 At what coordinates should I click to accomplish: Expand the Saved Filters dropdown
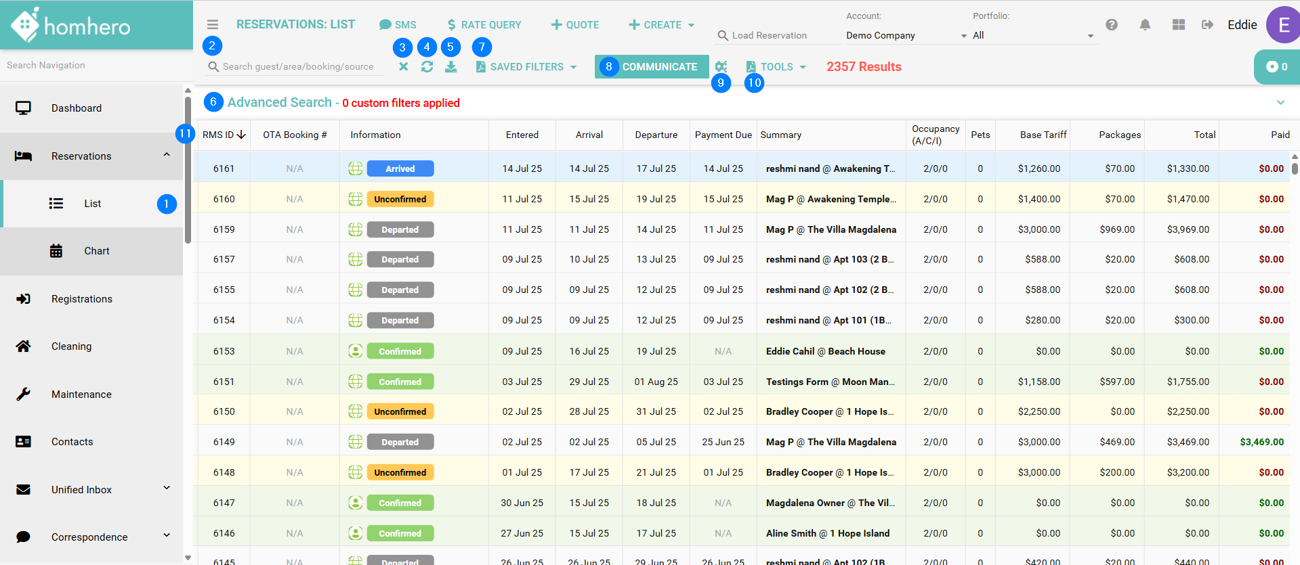(526, 67)
